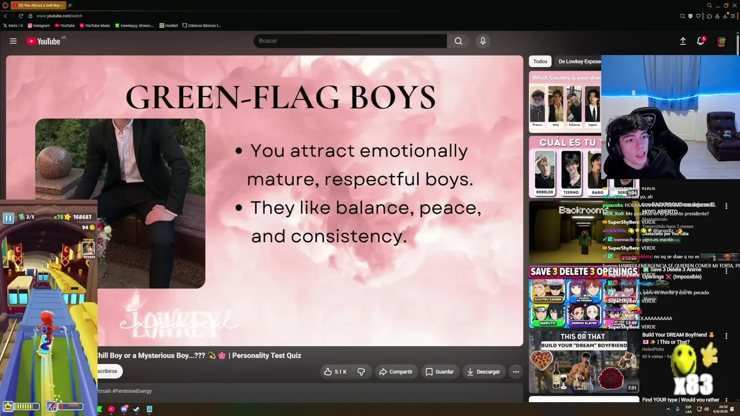The height and width of the screenshot is (416, 740).
Task: Click the ESP LAA language indicator
Action: 689,409
